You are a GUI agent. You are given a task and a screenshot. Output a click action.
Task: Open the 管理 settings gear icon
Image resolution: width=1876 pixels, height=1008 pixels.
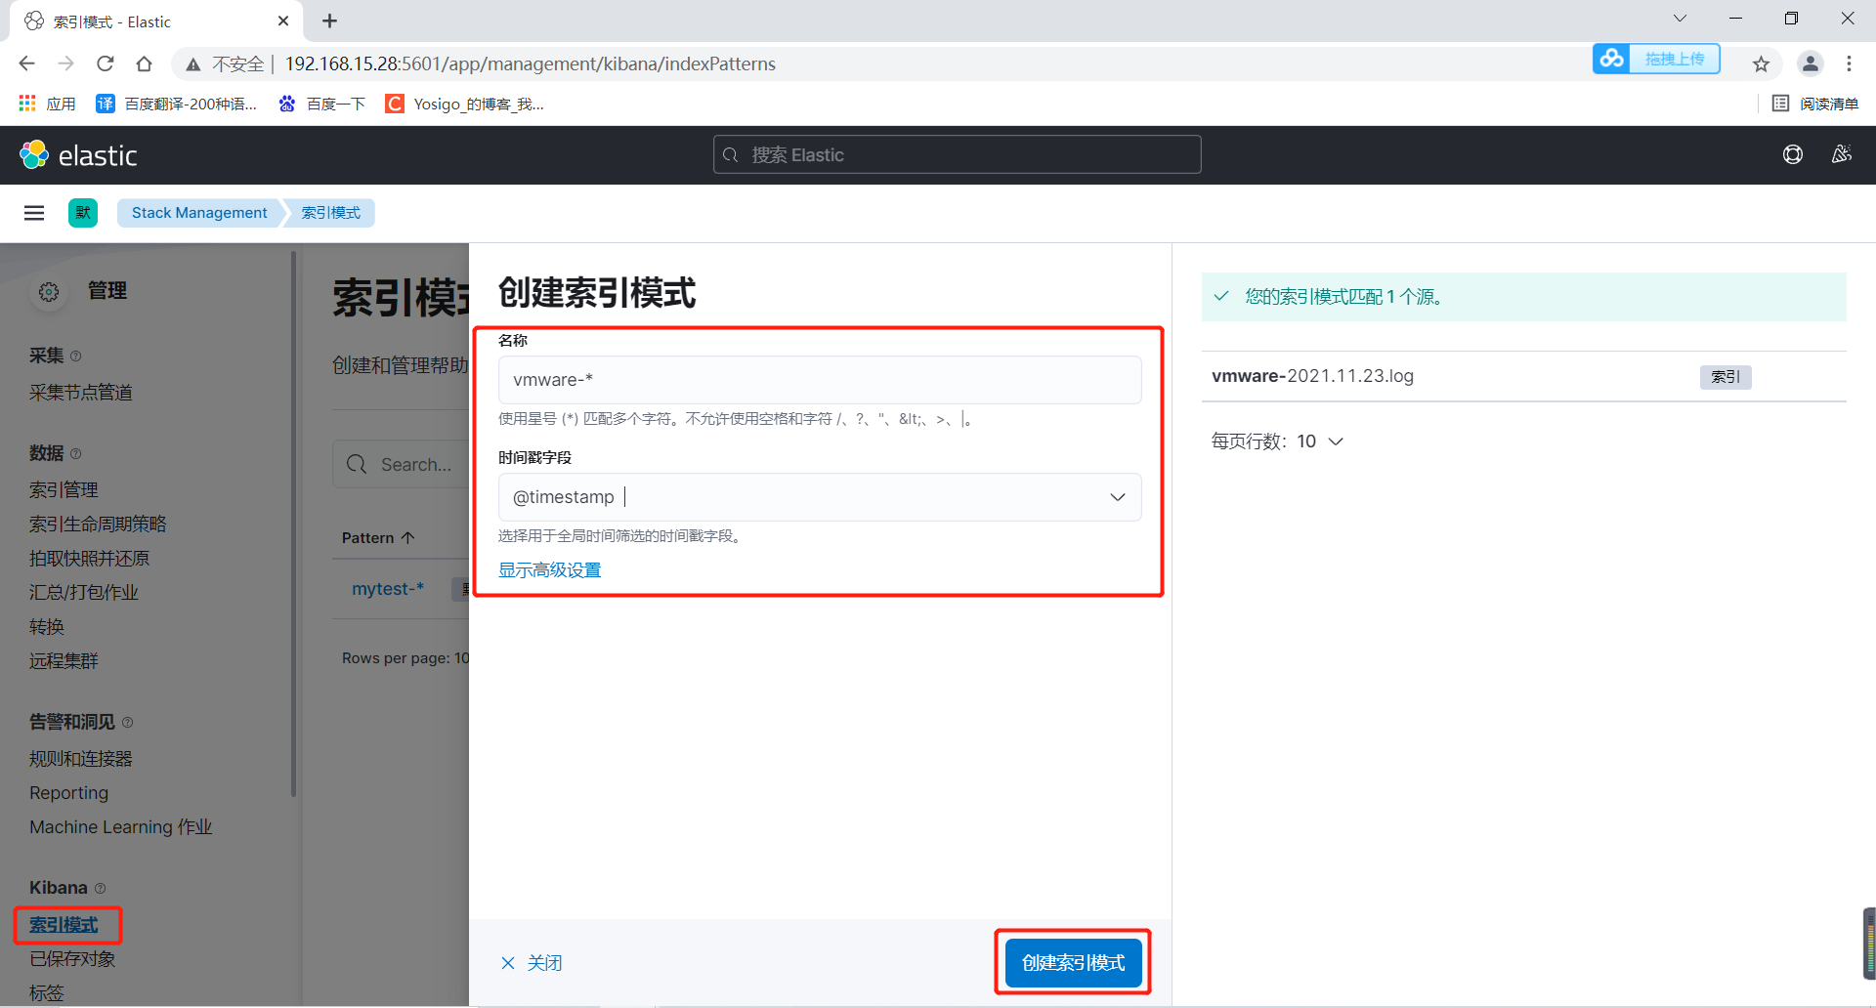tap(49, 290)
